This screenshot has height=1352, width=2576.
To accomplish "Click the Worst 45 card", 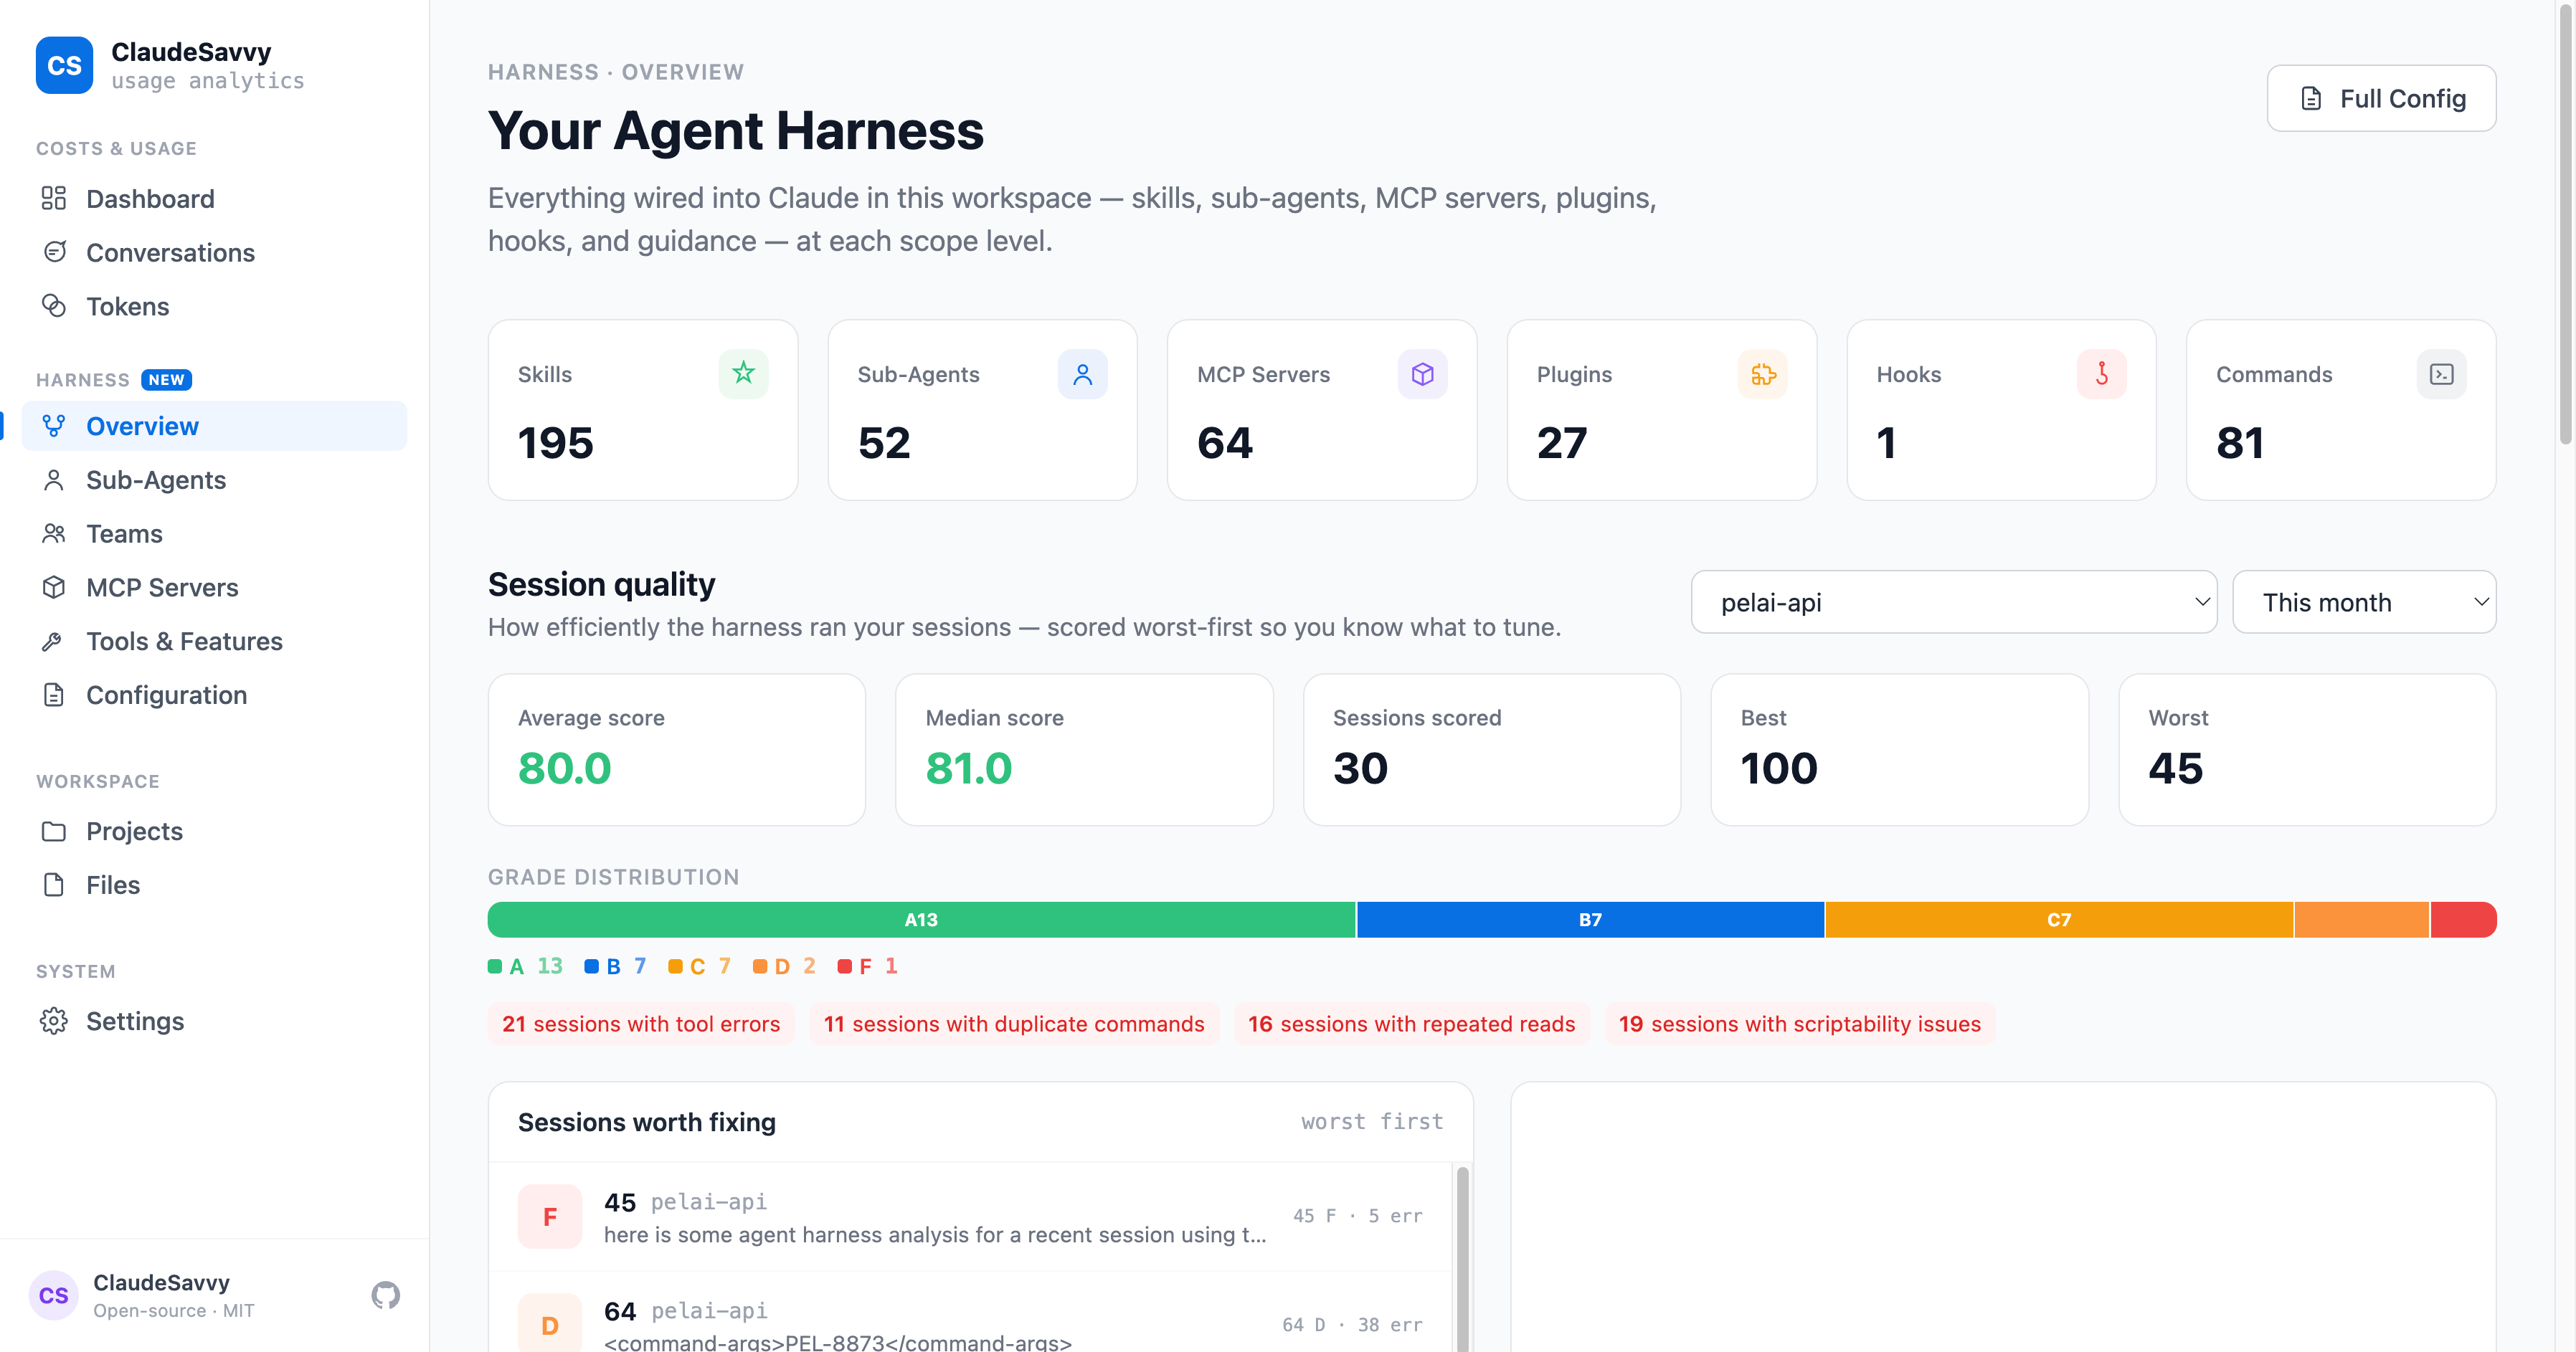I will coord(2307,749).
